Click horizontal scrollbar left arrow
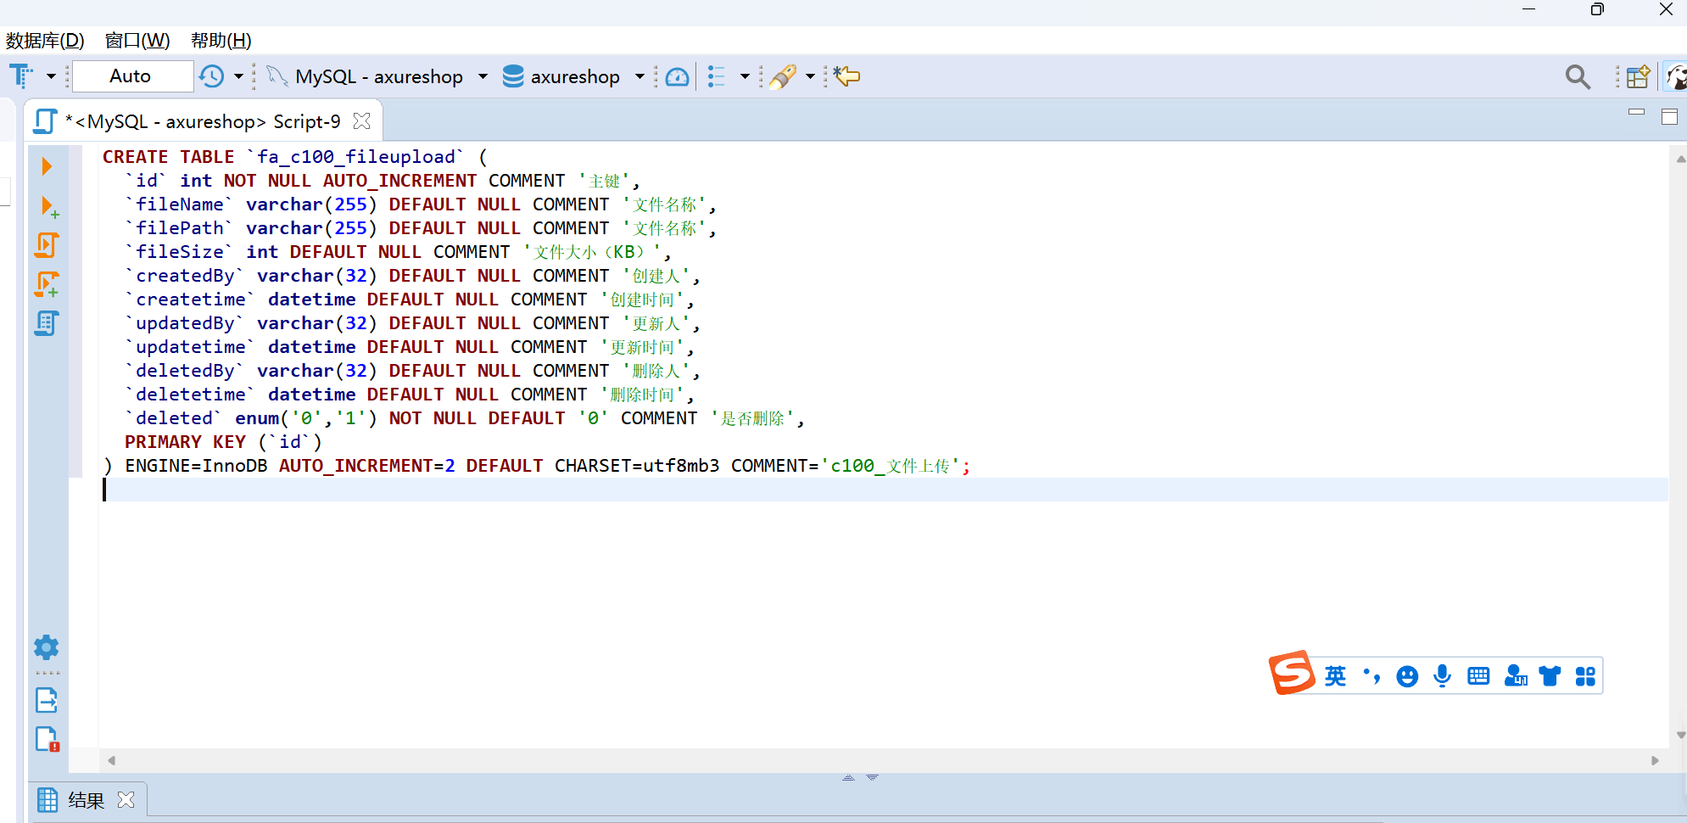 tap(111, 760)
